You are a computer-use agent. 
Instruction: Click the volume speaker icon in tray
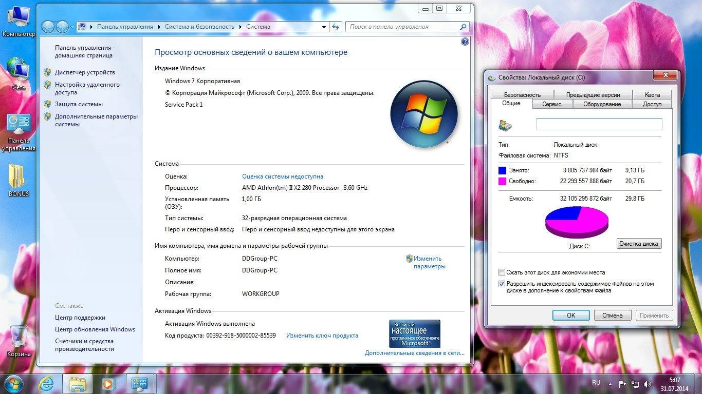648,383
